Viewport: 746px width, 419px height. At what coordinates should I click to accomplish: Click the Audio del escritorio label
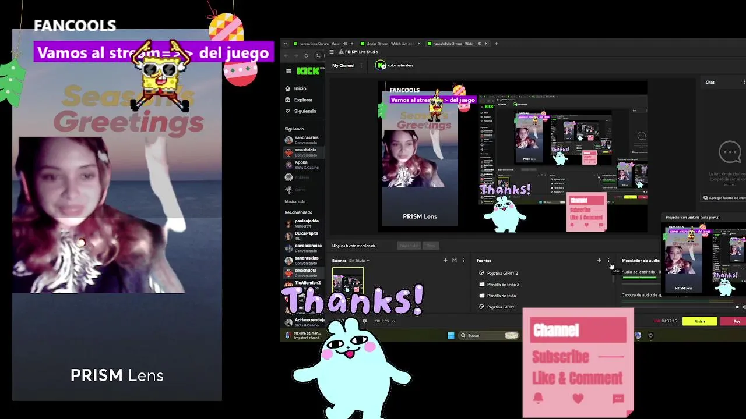click(x=638, y=272)
